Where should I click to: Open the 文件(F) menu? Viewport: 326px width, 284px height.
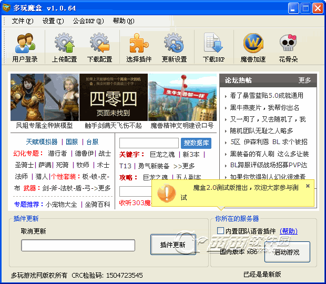(23, 21)
